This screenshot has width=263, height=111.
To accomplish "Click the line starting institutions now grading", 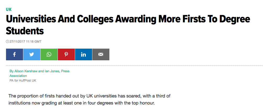I will point(82,103).
